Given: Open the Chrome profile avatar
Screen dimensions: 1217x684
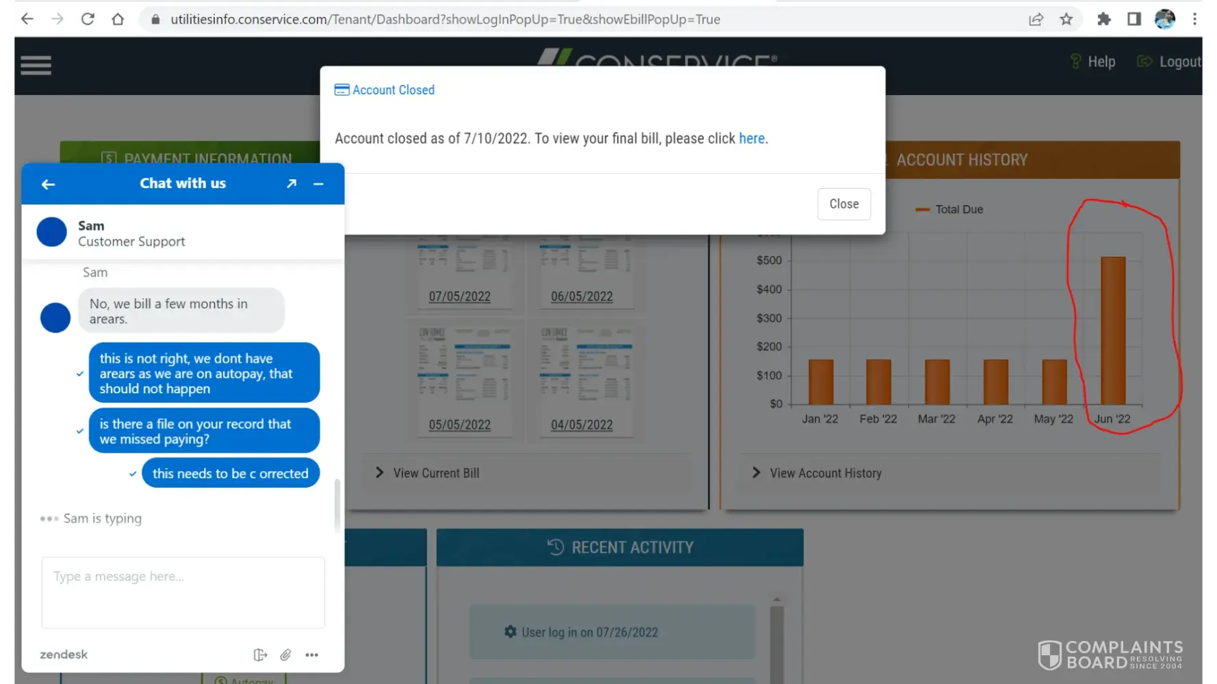Looking at the screenshot, I should pyautogui.click(x=1164, y=19).
